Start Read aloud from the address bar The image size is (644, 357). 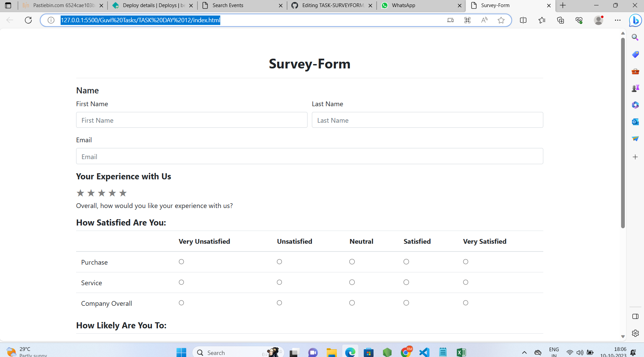[x=484, y=20]
